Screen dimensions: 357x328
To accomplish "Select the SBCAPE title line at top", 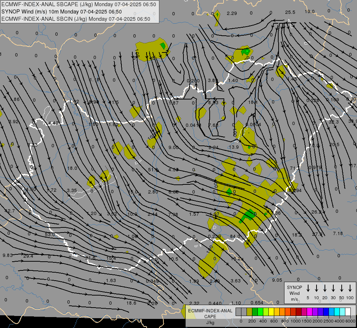I will tap(79, 4).
